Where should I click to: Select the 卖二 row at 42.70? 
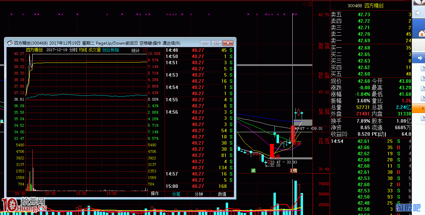coord(371,34)
